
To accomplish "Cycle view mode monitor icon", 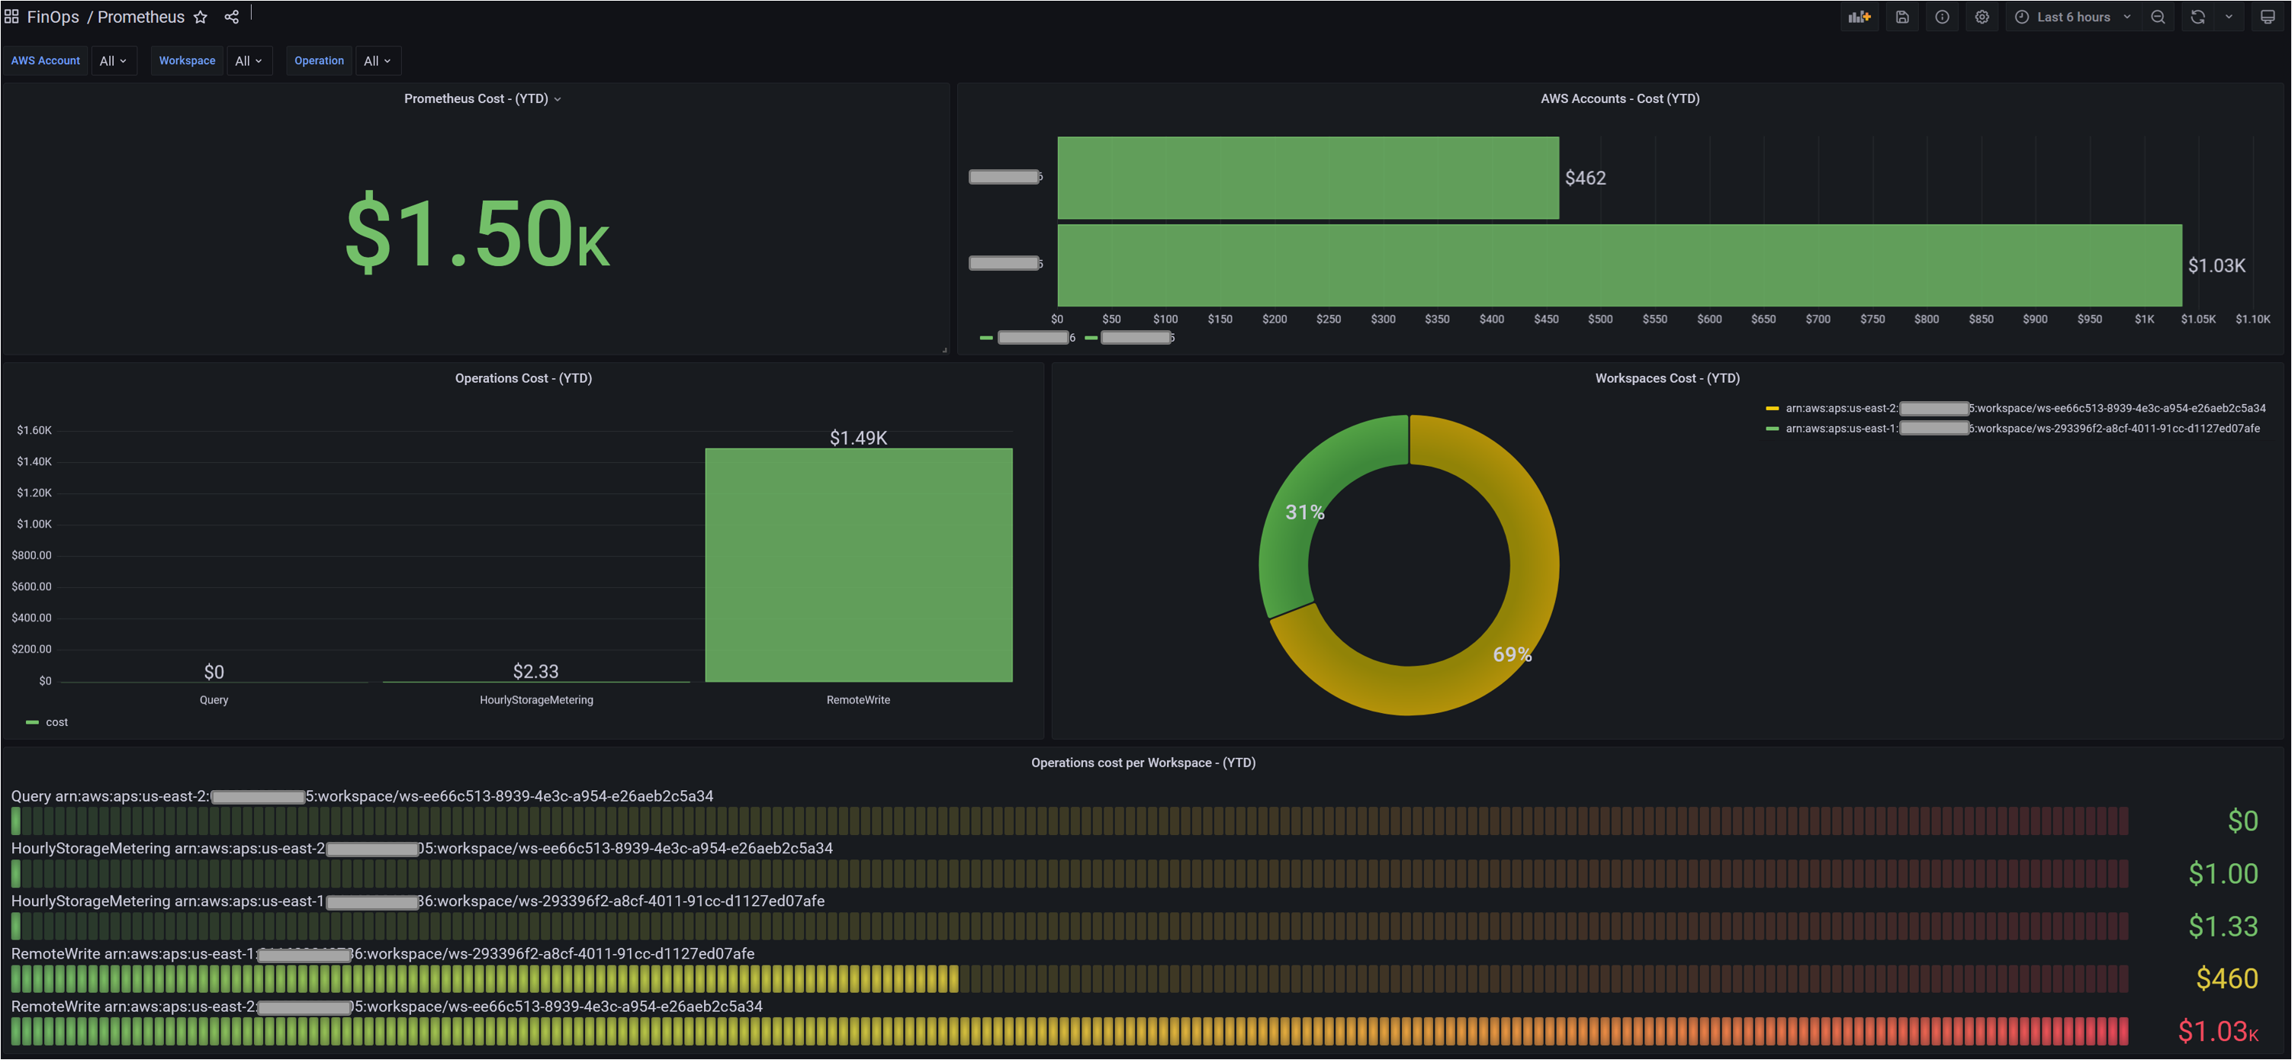I will [x=2268, y=17].
